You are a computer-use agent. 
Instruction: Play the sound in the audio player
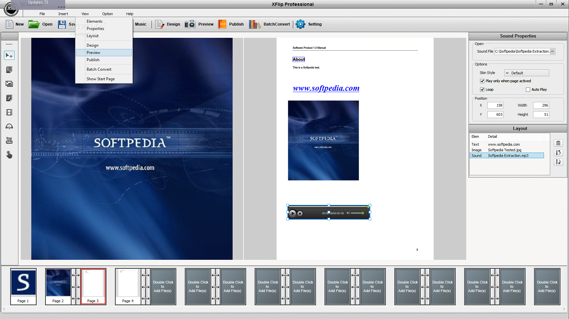click(293, 213)
